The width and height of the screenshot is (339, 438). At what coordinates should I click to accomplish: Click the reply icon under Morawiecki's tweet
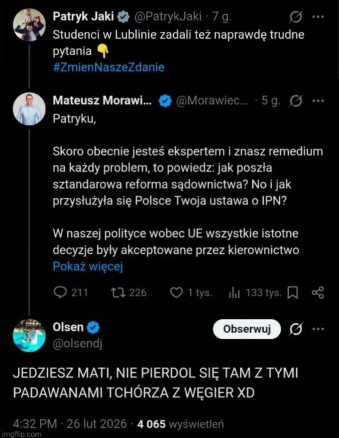point(60,292)
